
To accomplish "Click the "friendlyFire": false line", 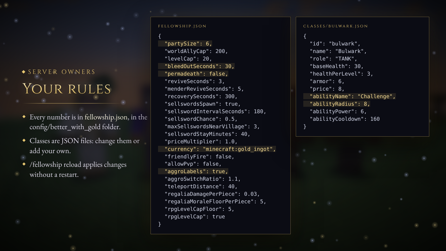I will [200, 157].
